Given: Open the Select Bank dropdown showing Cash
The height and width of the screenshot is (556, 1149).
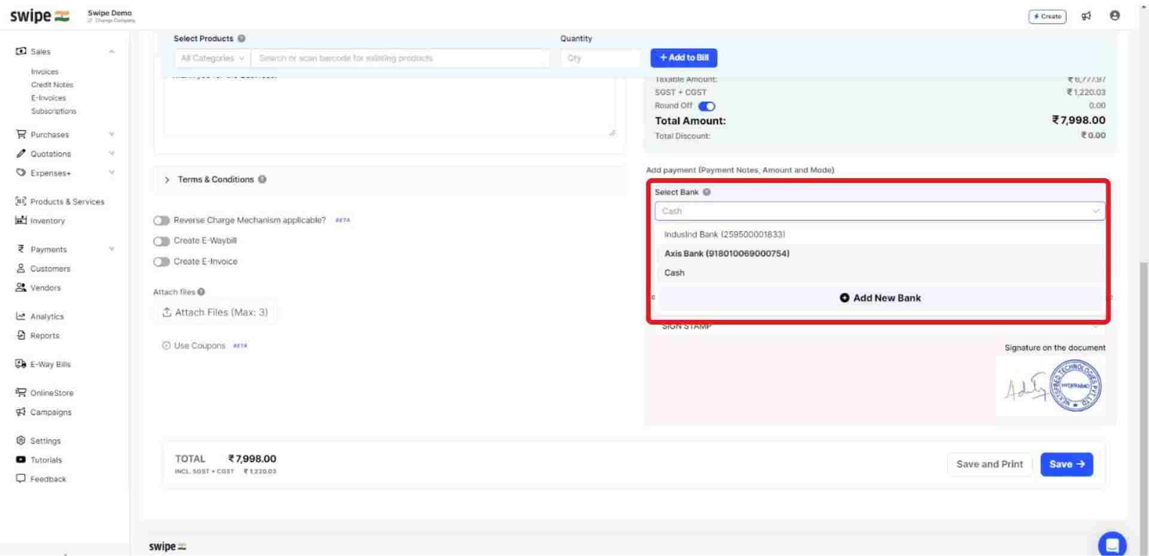Looking at the screenshot, I should (880, 211).
